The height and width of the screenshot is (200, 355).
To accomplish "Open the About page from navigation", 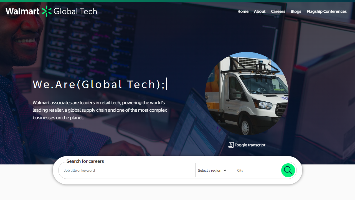I will [260, 11].
